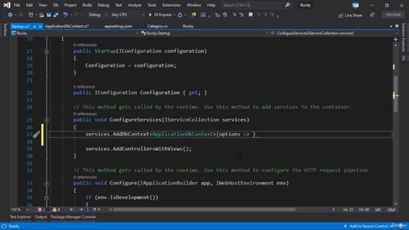Open the Debug configuration dropdown
Viewport: 409px width, 230px height.
click(x=98, y=15)
